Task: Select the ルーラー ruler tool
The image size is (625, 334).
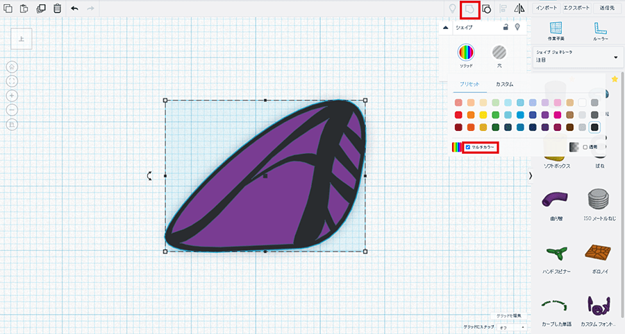Action: tap(600, 31)
